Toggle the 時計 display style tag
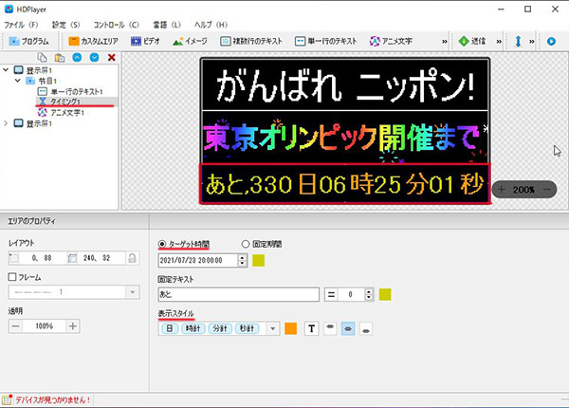 click(x=193, y=328)
